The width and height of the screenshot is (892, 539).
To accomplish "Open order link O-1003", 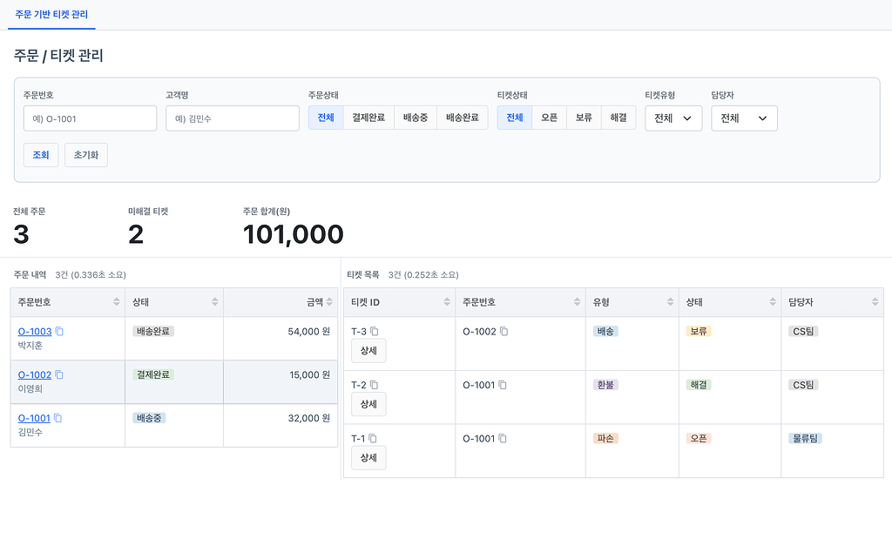I will click(x=35, y=332).
